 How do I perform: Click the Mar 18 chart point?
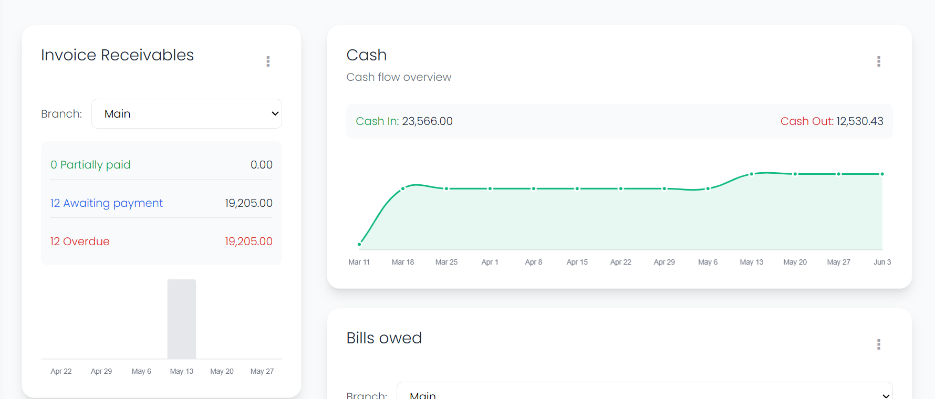403,188
